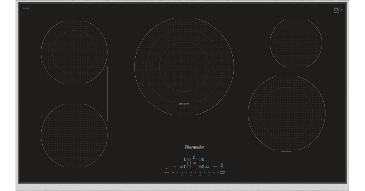Screen dimensions: 365x191
Task: Tap the timer display showing 14
Action: pos(221,167)
